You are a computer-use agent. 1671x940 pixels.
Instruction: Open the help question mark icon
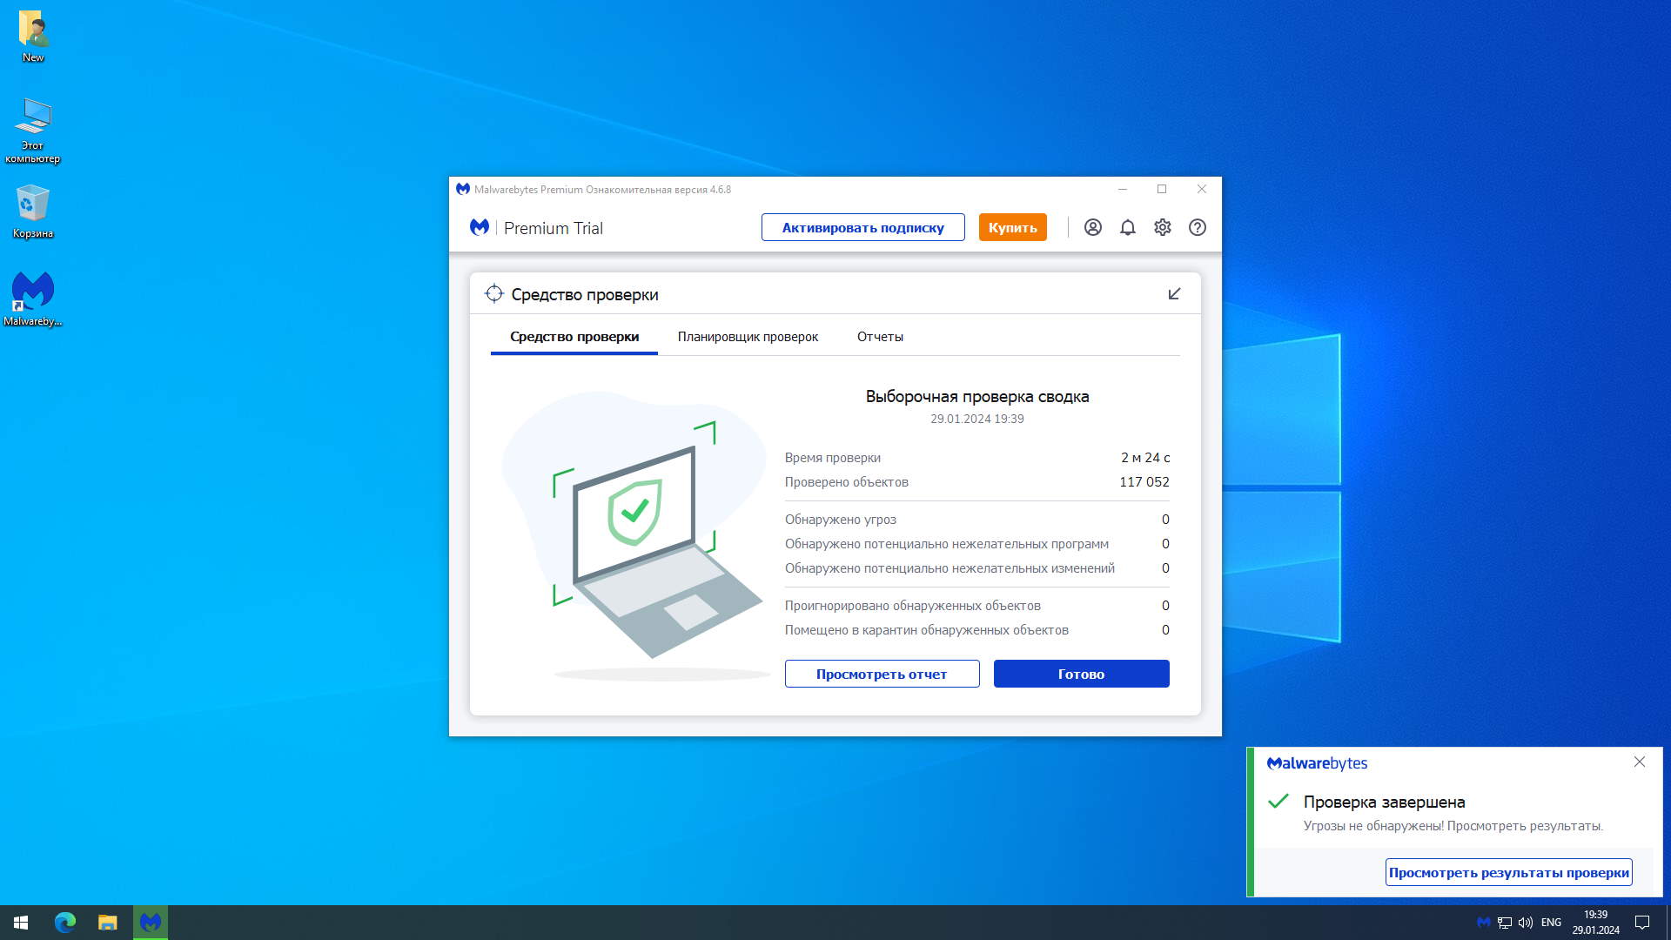tap(1198, 227)
